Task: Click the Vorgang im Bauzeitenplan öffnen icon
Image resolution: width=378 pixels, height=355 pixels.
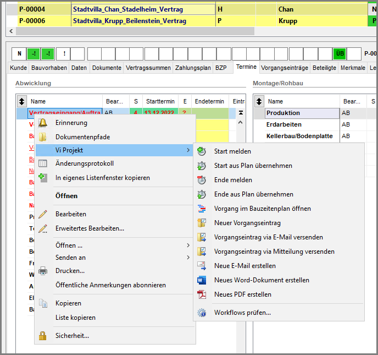Action: coord(202,209)
